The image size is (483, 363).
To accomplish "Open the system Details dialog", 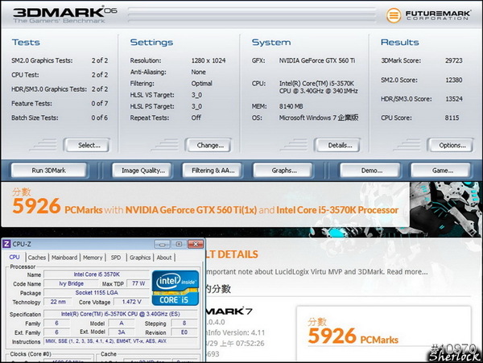I will [334, 145].
